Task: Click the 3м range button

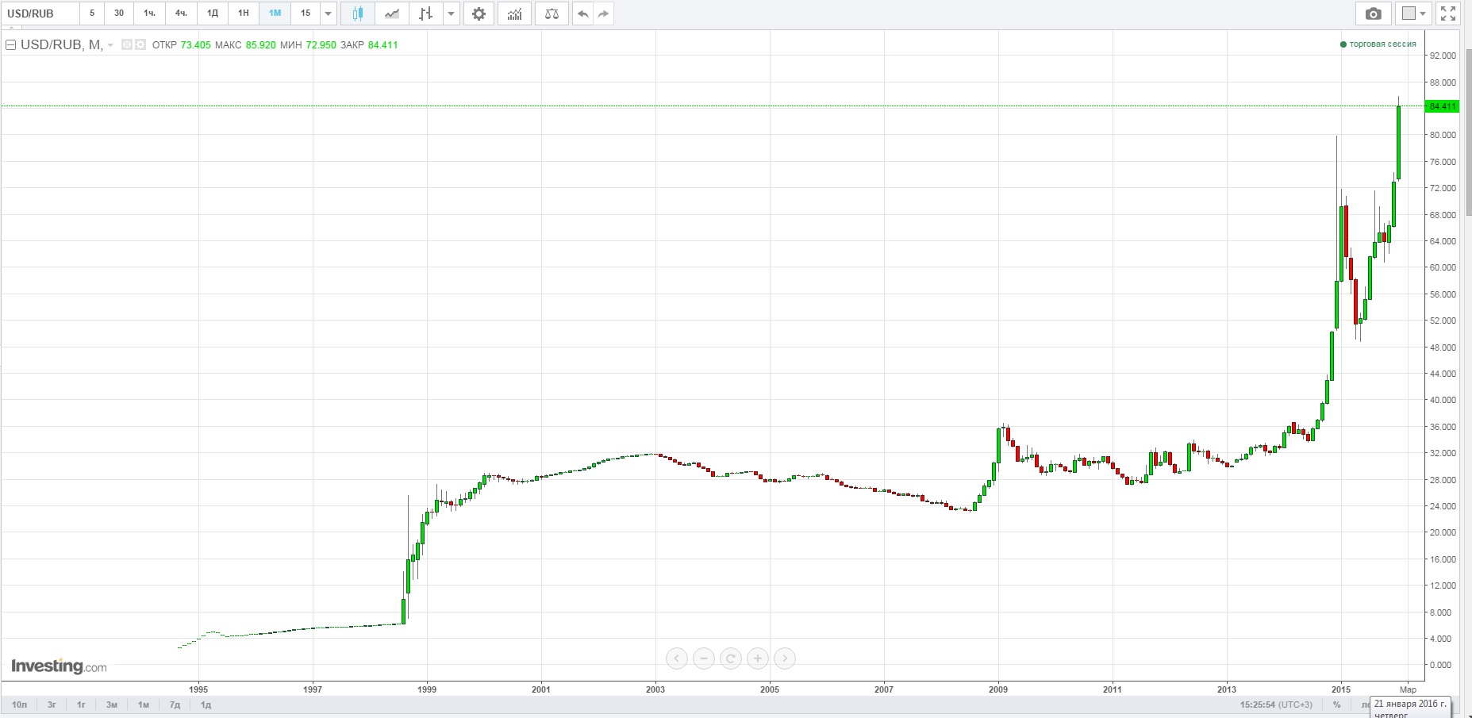Action: 112,705
